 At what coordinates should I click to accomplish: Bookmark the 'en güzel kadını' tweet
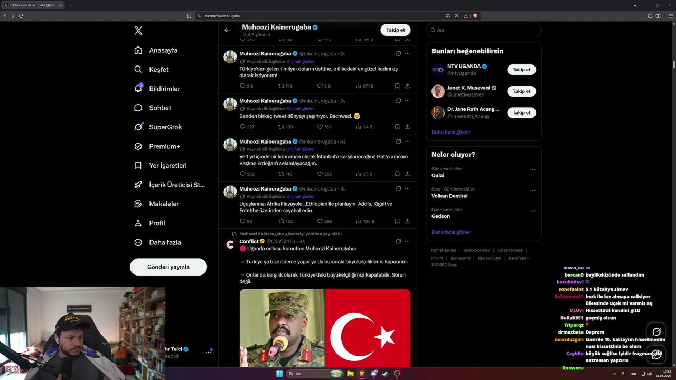[x=397, y=86]
